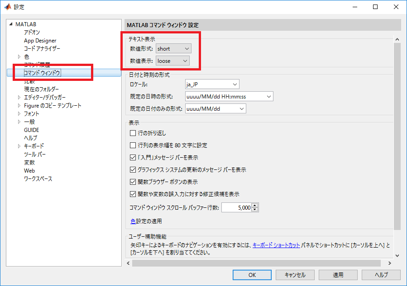Click the horizontal scrollbar left arrow

(128, 263)
